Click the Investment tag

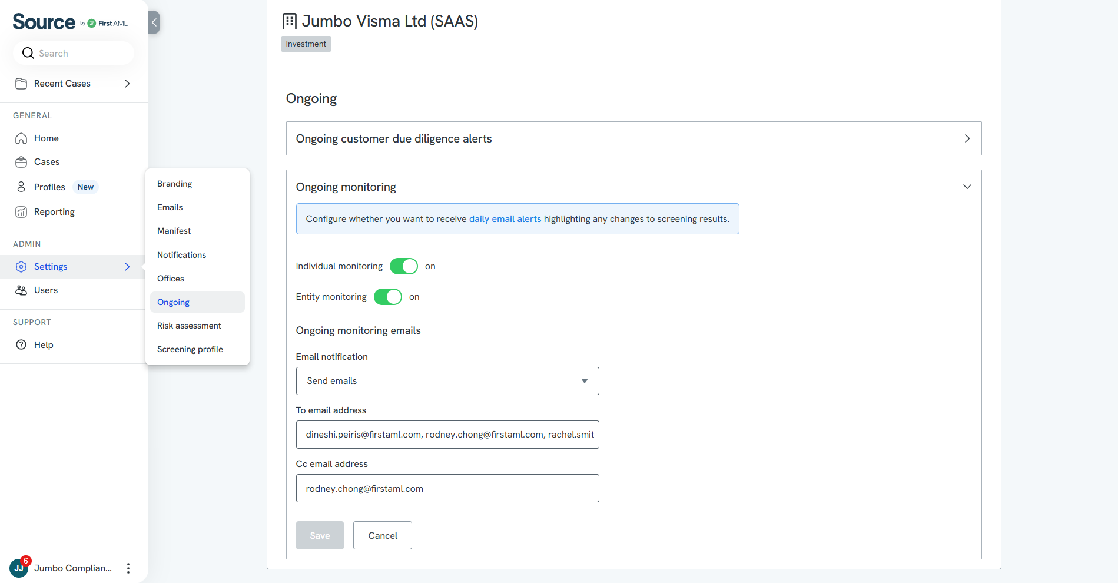(306, 44)
